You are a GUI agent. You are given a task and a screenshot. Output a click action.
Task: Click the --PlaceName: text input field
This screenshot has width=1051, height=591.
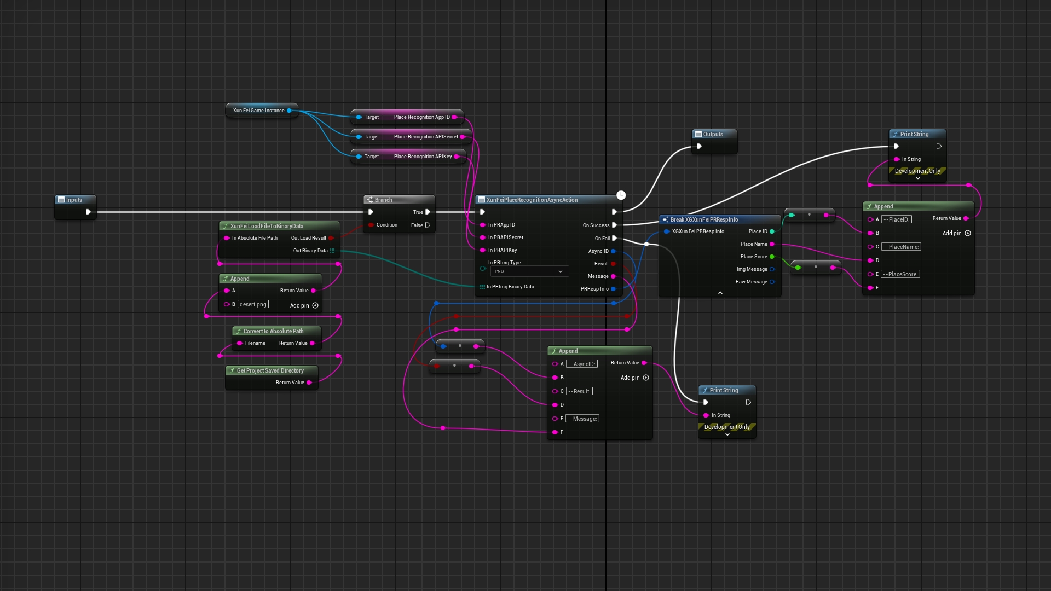pos(901,247)
